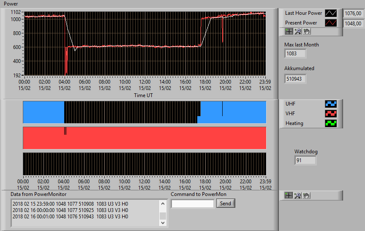Choose the pan hand tool in lower graph palette
The height and width of the screenshot is (231, 365).
coord(306,196)
